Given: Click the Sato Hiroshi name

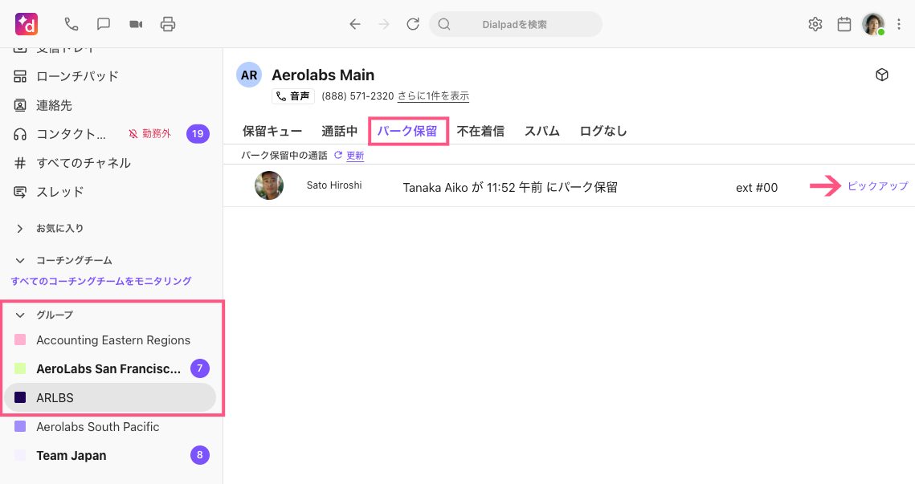Looking at the screenshot, I should click(334, 185).
